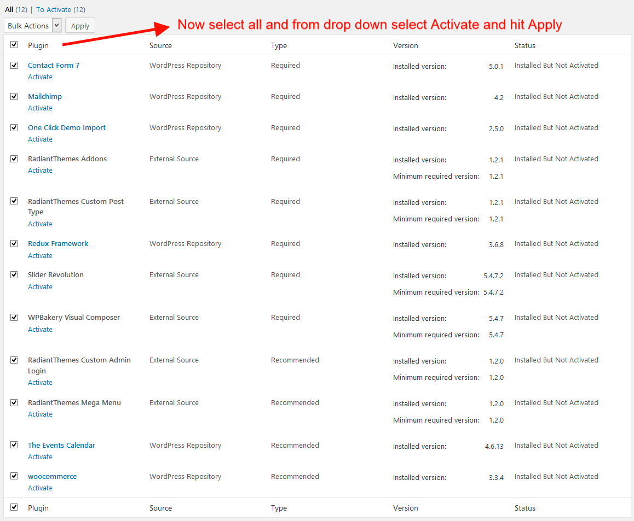The height and width of the screenshot is (521, 634).
Task: Toggle the select-all checkbox in header
Action: [14, 45]
